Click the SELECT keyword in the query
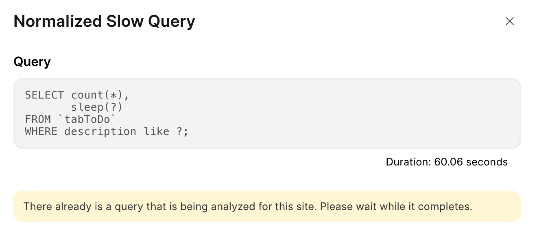The image size is (537, 234). 44,95
